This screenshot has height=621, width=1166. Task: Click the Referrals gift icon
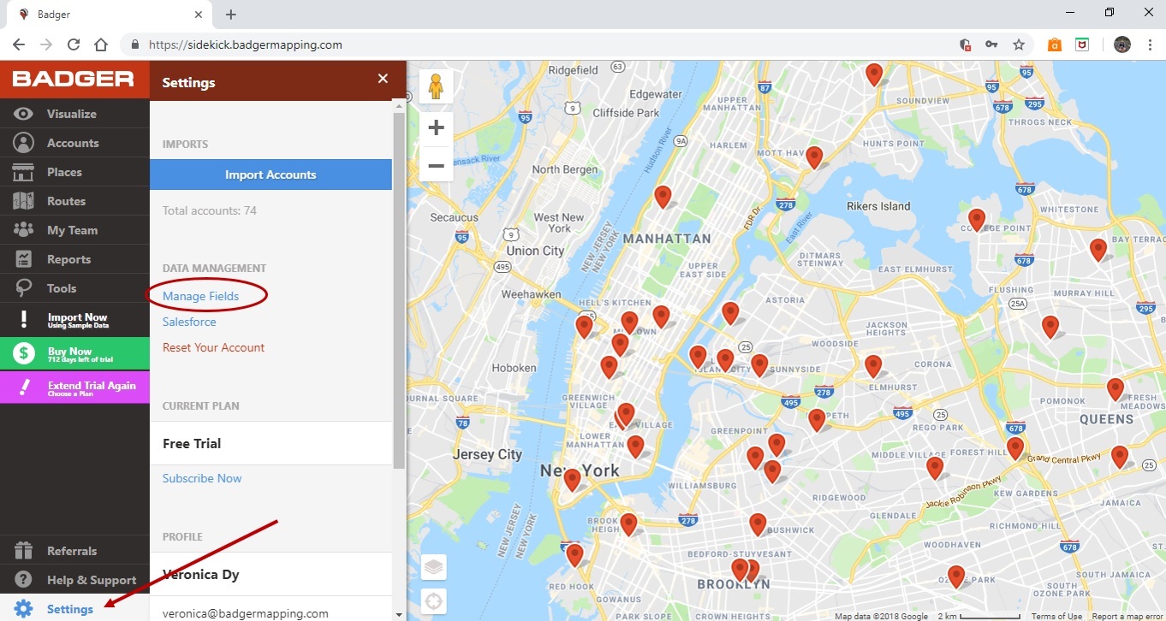(x=23, y=551)
